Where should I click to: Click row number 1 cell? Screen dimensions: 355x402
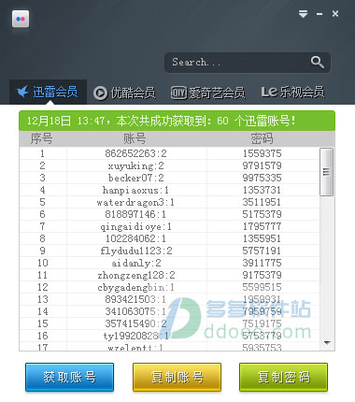[x=43, y=153]
